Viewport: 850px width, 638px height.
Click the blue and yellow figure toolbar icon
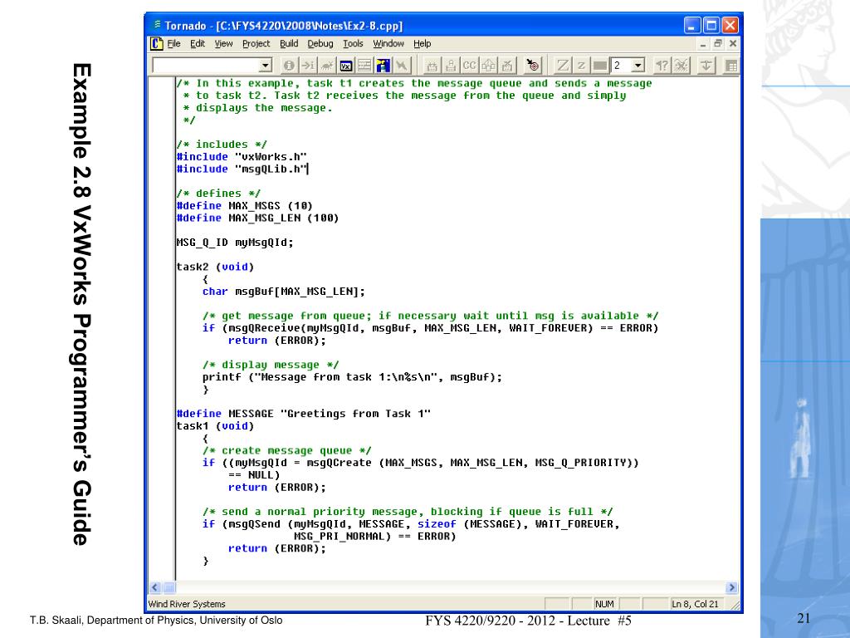[x=383, y=66]
